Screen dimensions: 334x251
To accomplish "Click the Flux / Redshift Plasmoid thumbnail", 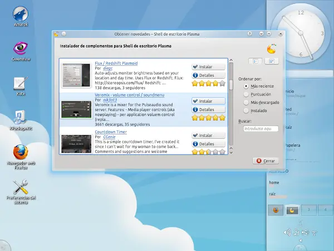I will click(x=76, y=75).
